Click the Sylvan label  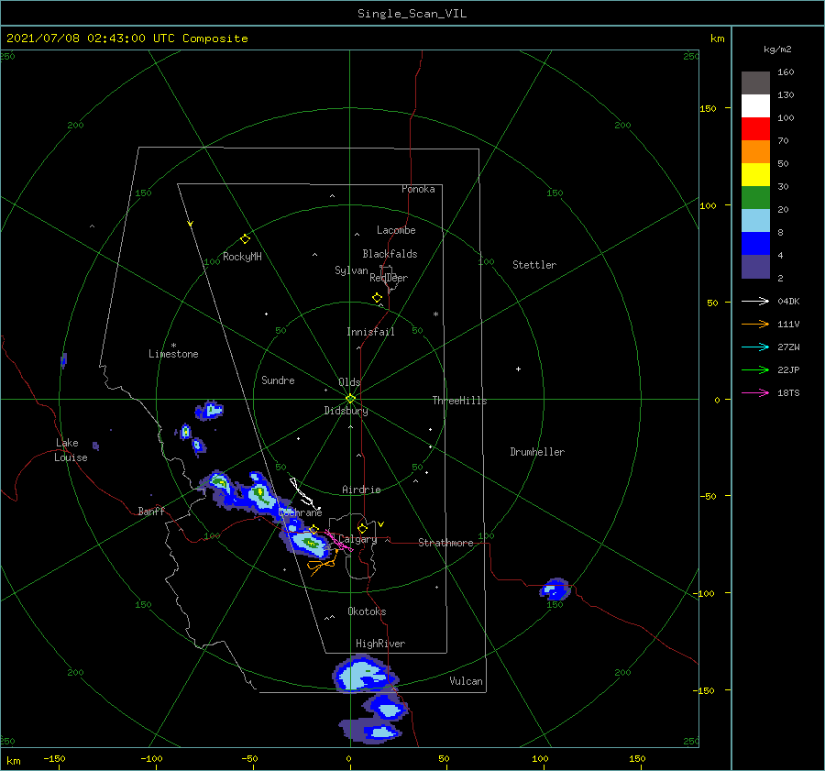coord(351,270)
